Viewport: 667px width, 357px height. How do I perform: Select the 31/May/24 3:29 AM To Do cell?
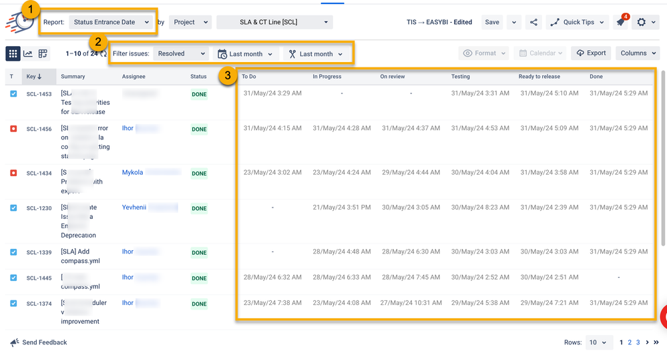(x=272, y=93)
